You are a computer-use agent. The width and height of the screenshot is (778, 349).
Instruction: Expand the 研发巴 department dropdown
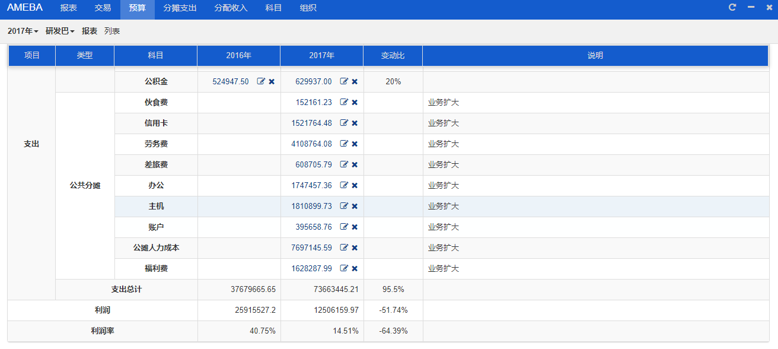tap(60, 31)
